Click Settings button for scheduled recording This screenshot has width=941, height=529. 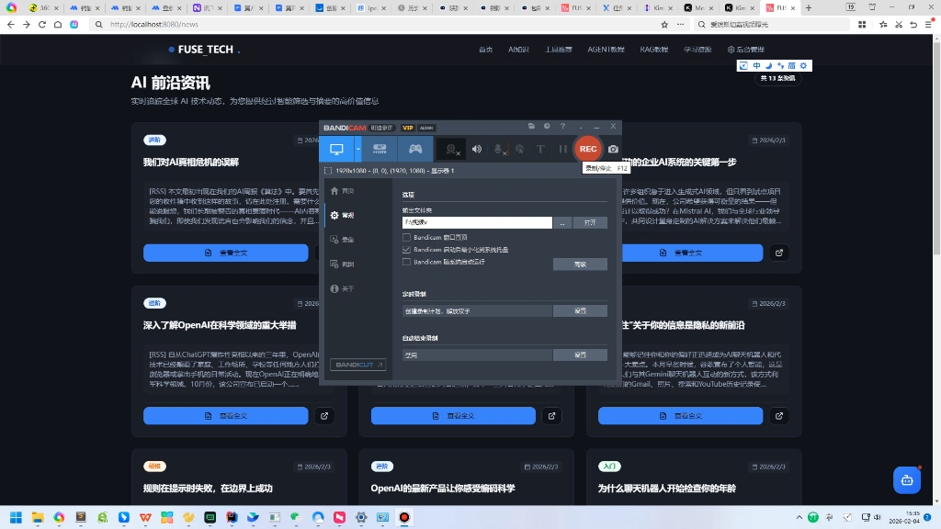click(x=580, y=310)
